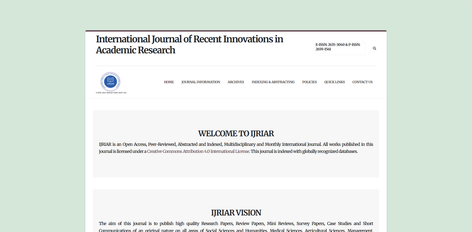This screenshot has width=472, height=232.
Task: Click the WELCOME TO IJRIAR heading
Action: [x=236, y=134]
